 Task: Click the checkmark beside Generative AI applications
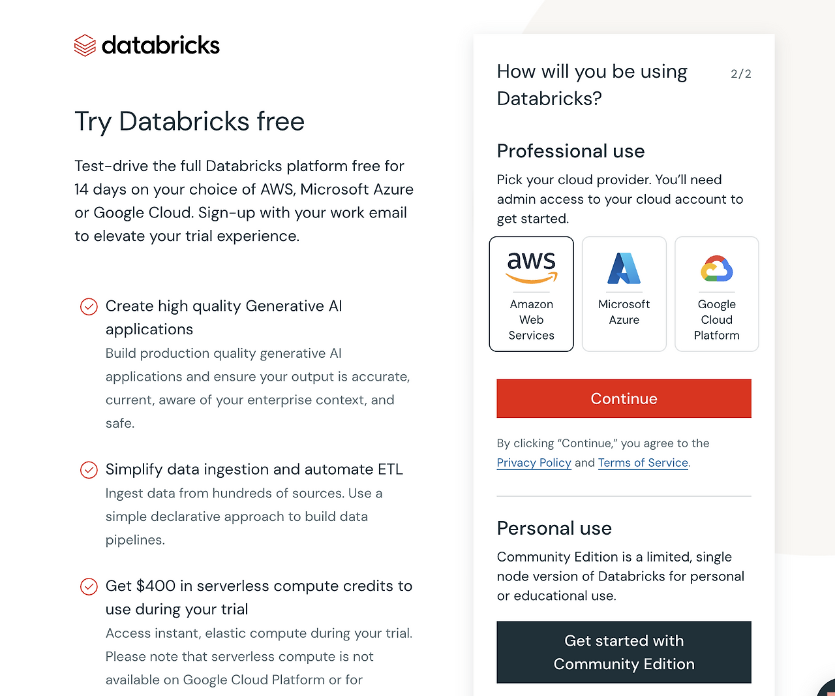coord(89,306)
